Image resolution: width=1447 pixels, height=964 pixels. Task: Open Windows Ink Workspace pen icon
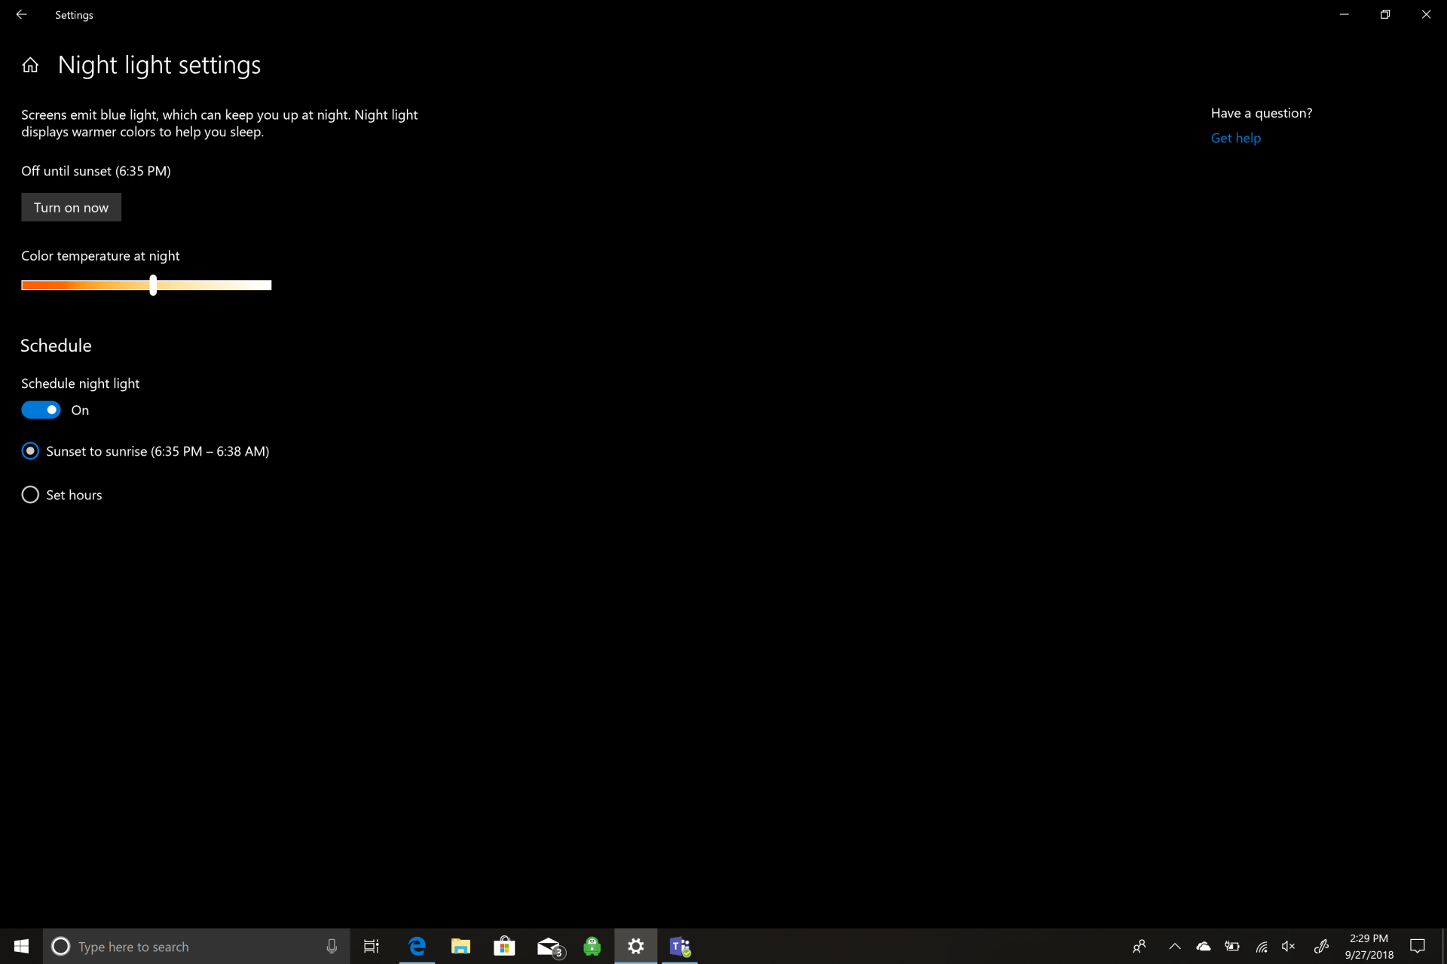[x=1321, y=947]
